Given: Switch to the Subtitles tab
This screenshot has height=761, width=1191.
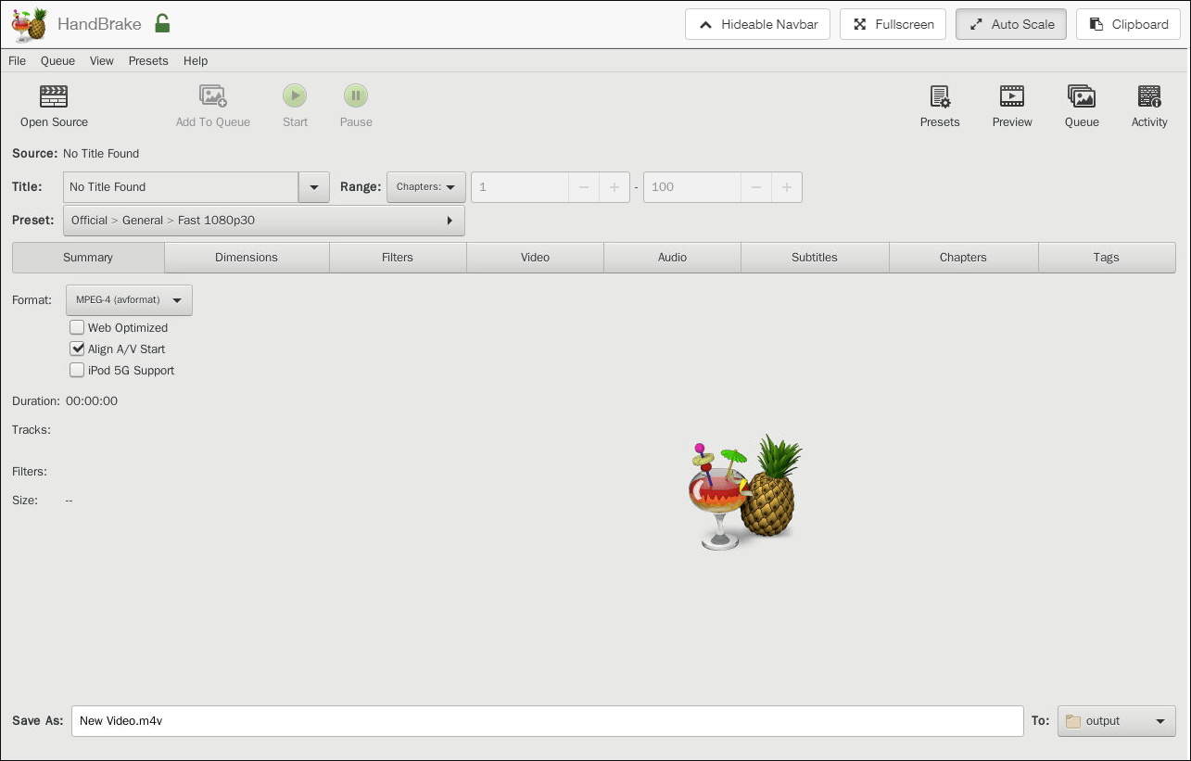Looking at the screenshot, I should tap(815, 258).
